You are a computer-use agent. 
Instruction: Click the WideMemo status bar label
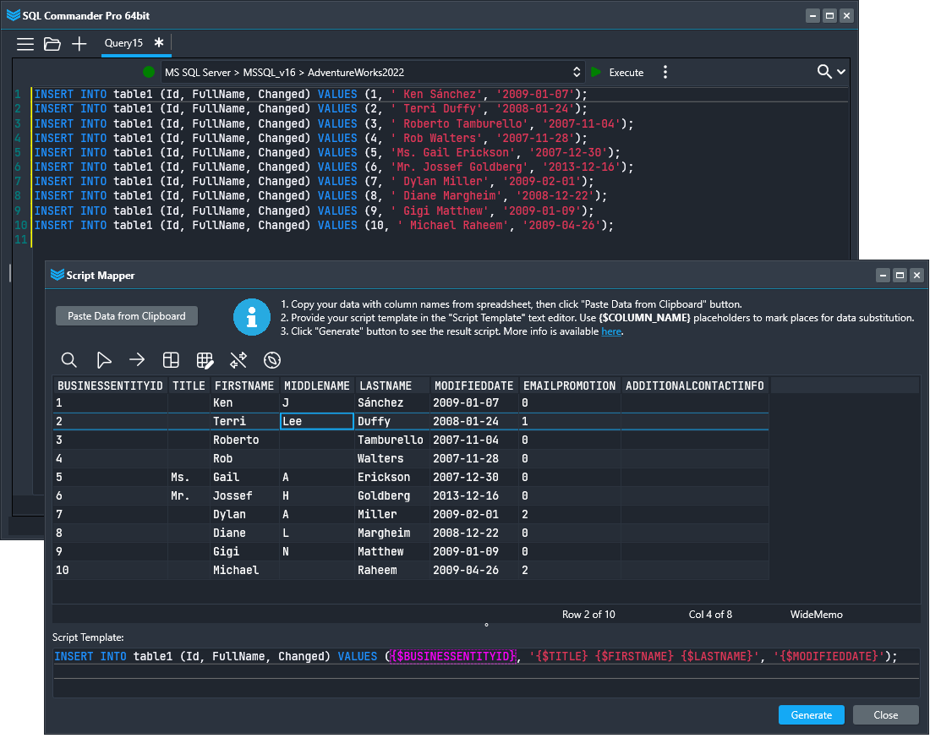pos(815,614)
